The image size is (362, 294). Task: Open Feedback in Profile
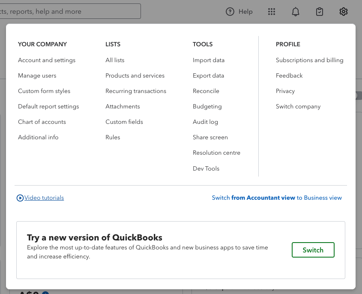click(289, 75)
